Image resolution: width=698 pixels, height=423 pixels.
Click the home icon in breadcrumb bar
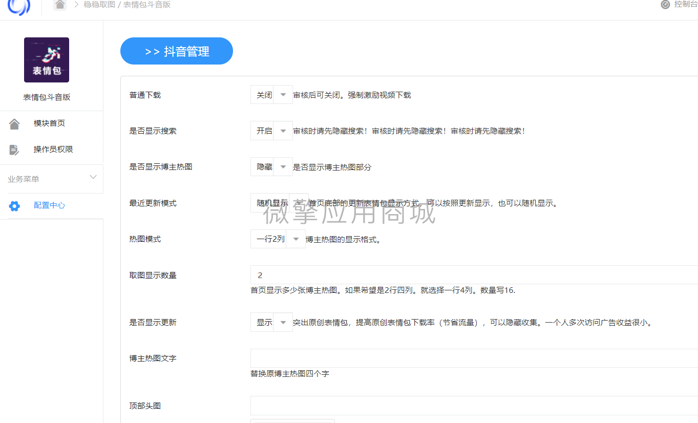pos(60,5)
